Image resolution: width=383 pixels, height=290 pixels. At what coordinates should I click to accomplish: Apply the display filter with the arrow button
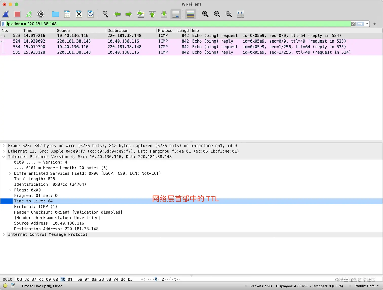coord(360,24)
